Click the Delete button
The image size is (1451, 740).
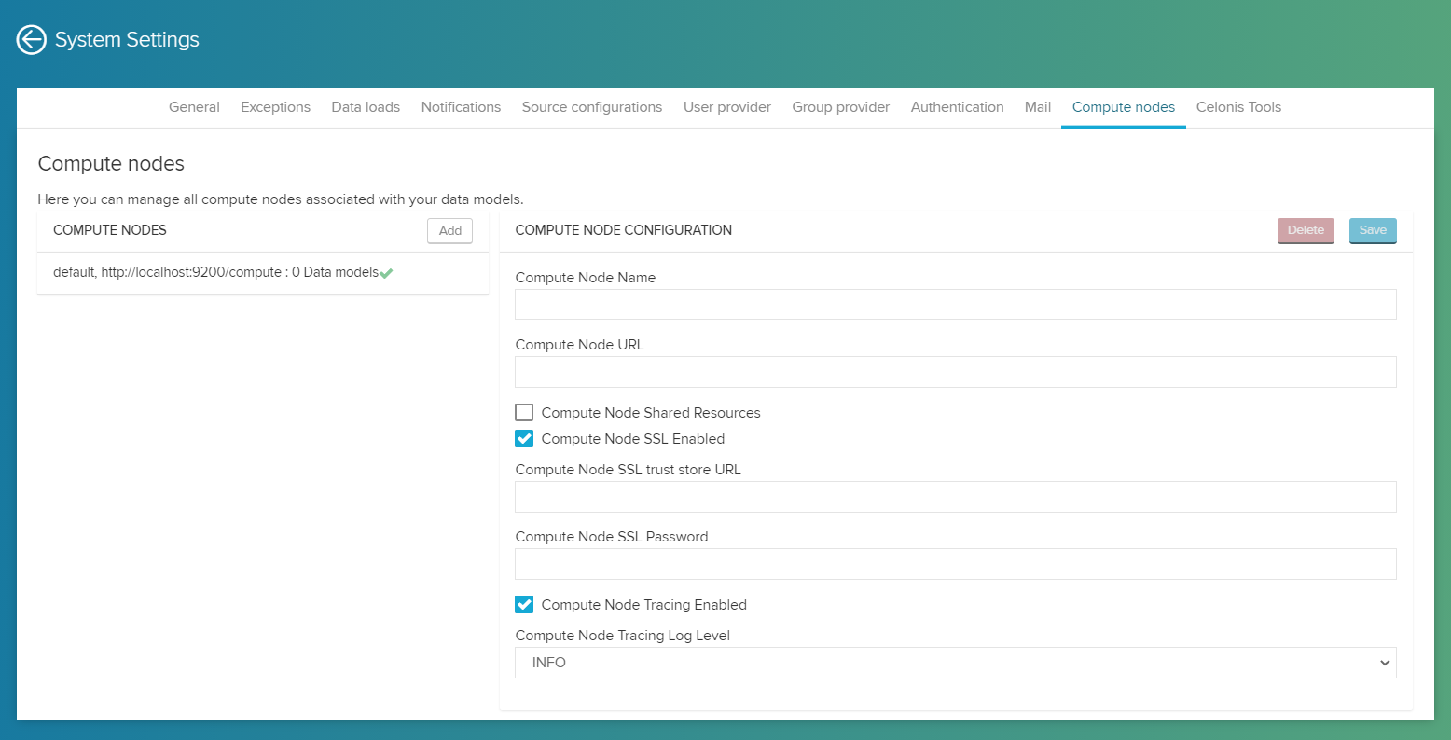[1306, 230]
